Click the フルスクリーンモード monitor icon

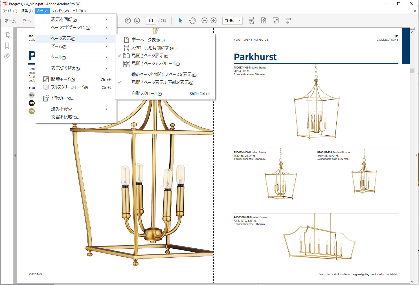(46, 87)
